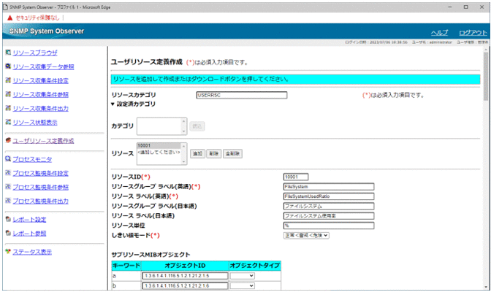The width and height of the screenshot is (491, 292).
Task: Click the 追加 button for resources
Action: tap(197, 154)
